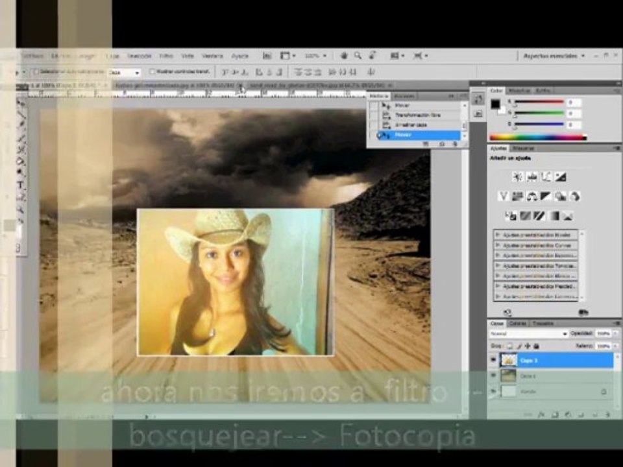Viewport: 623px width, 467px height.
Task: Add a Vibrance adjustment
Action: point(504,196)
